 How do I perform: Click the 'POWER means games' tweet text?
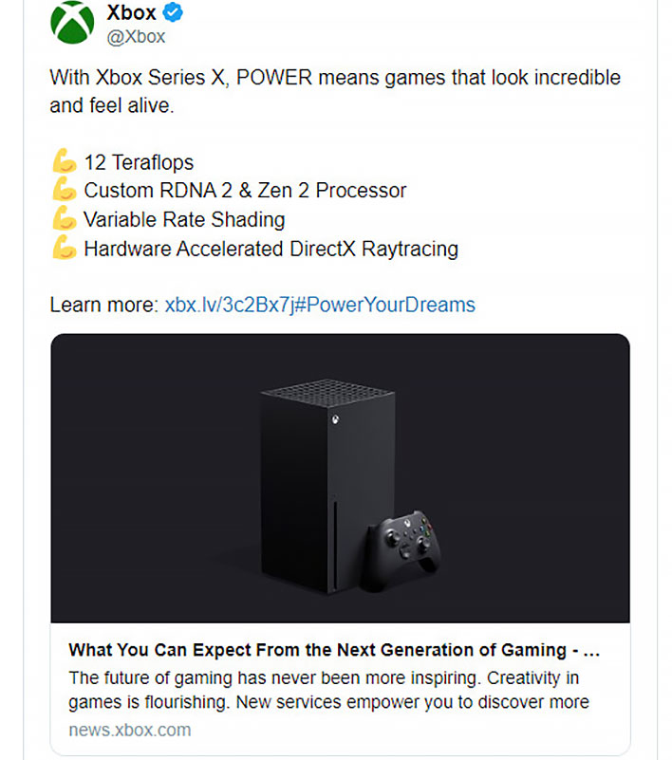335,91
